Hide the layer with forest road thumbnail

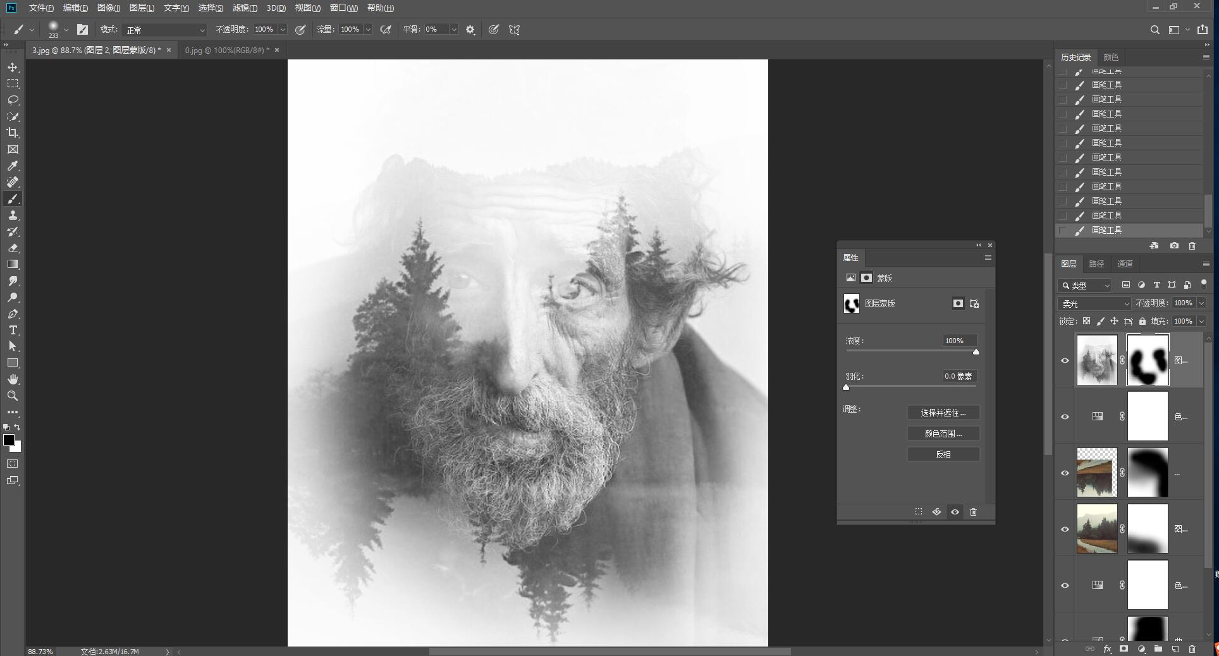pos(1065,529)
